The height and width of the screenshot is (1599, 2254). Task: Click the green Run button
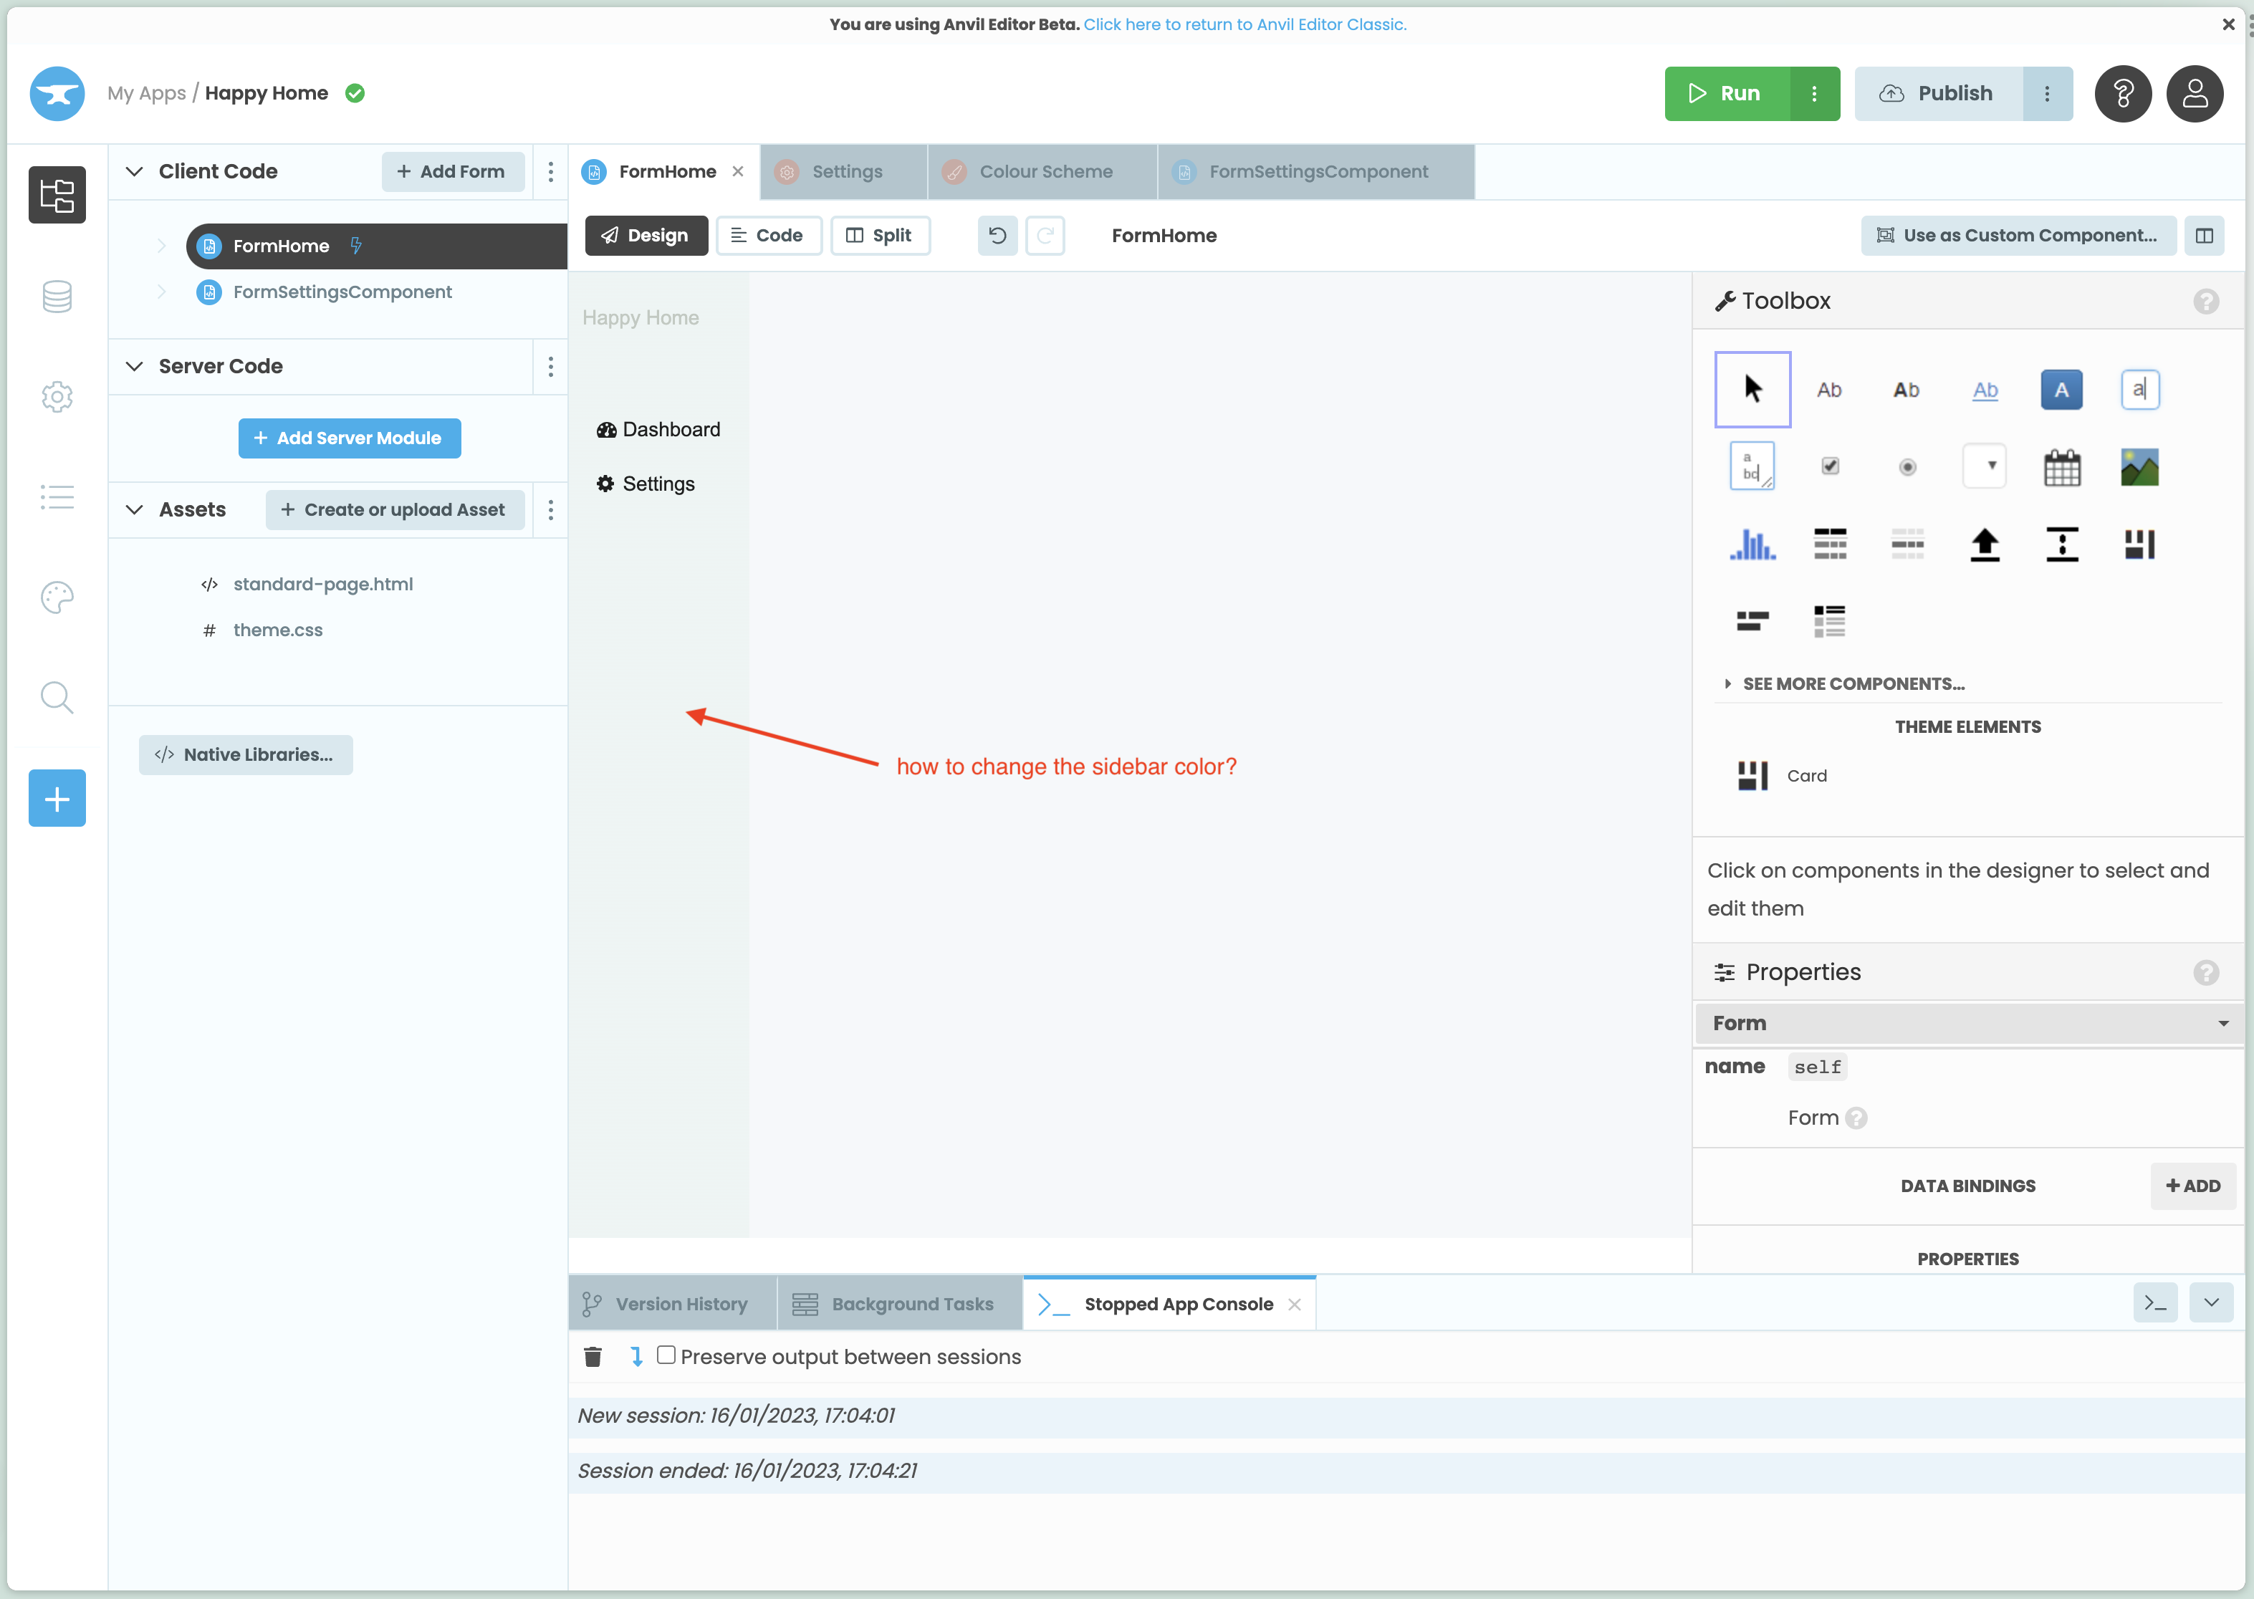coord(1727,94)
